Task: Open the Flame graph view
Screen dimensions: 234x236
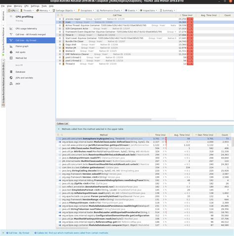Action: coord(22,46)
